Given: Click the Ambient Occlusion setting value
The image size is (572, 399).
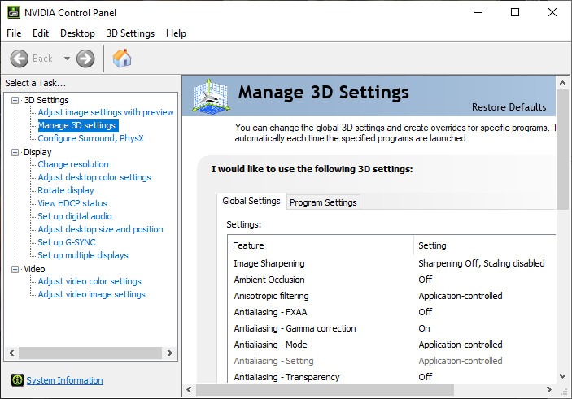Looking at the screenshot, I should coord(425,280).
